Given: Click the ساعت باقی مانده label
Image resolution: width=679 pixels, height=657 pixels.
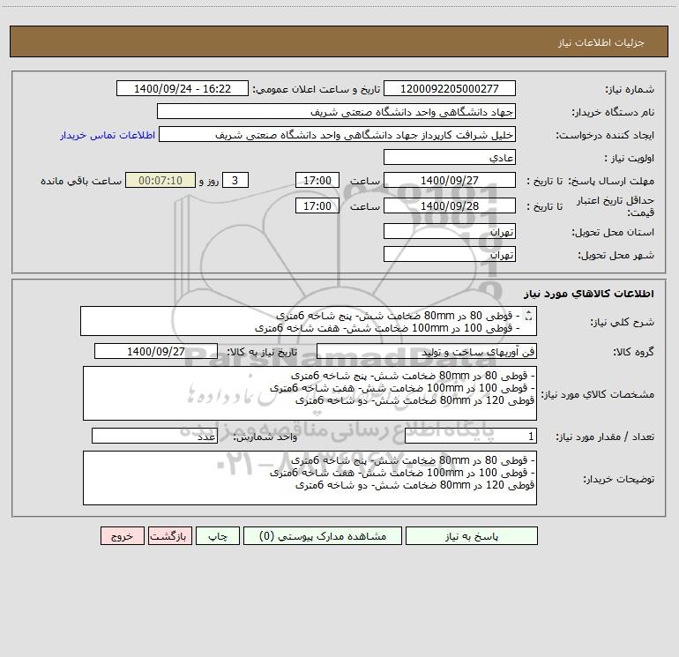Looking at the screenshot, I should [81, 181].
